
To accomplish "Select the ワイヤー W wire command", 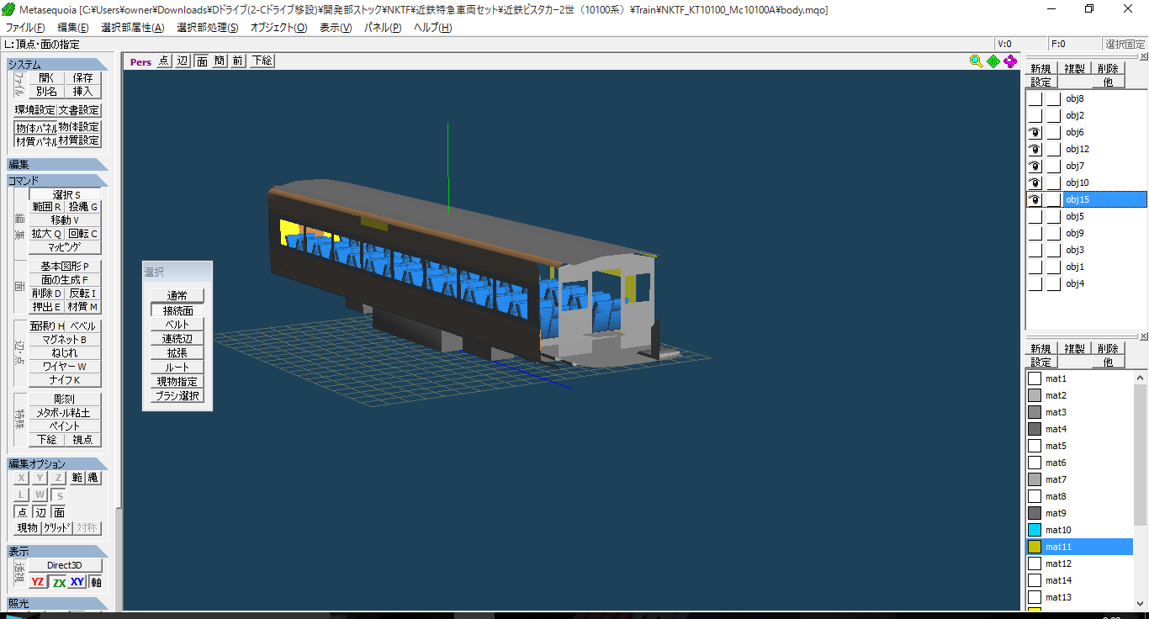I will click(x=66, y=367).
